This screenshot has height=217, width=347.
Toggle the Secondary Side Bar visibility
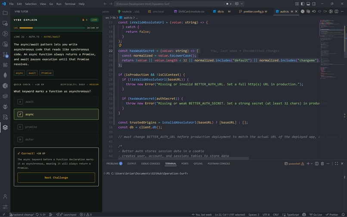tap(314, 4)
